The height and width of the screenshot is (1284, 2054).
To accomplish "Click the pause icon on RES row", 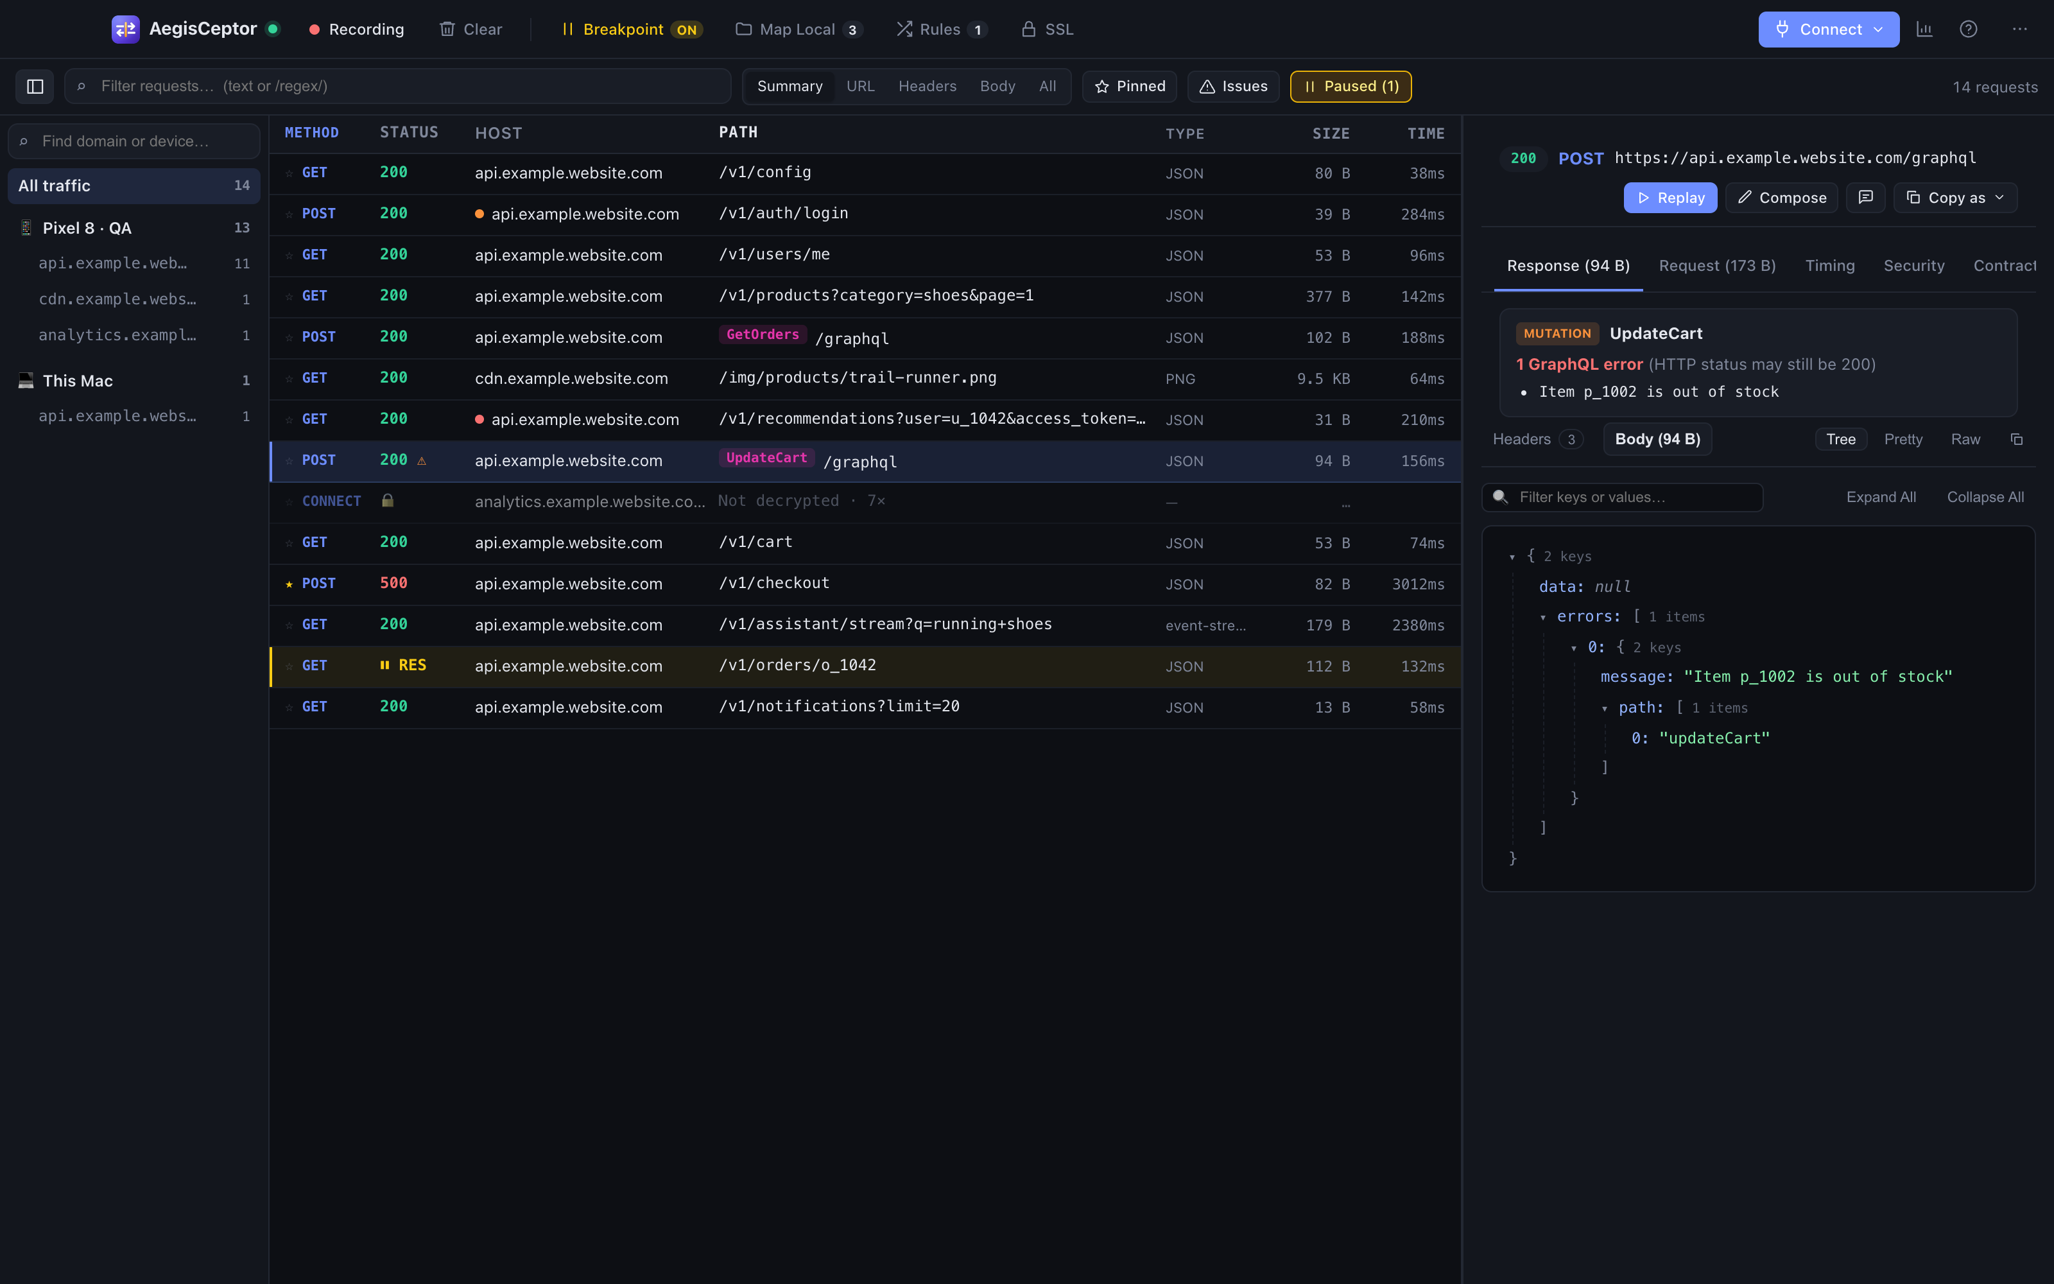I will tap(384, 665).
